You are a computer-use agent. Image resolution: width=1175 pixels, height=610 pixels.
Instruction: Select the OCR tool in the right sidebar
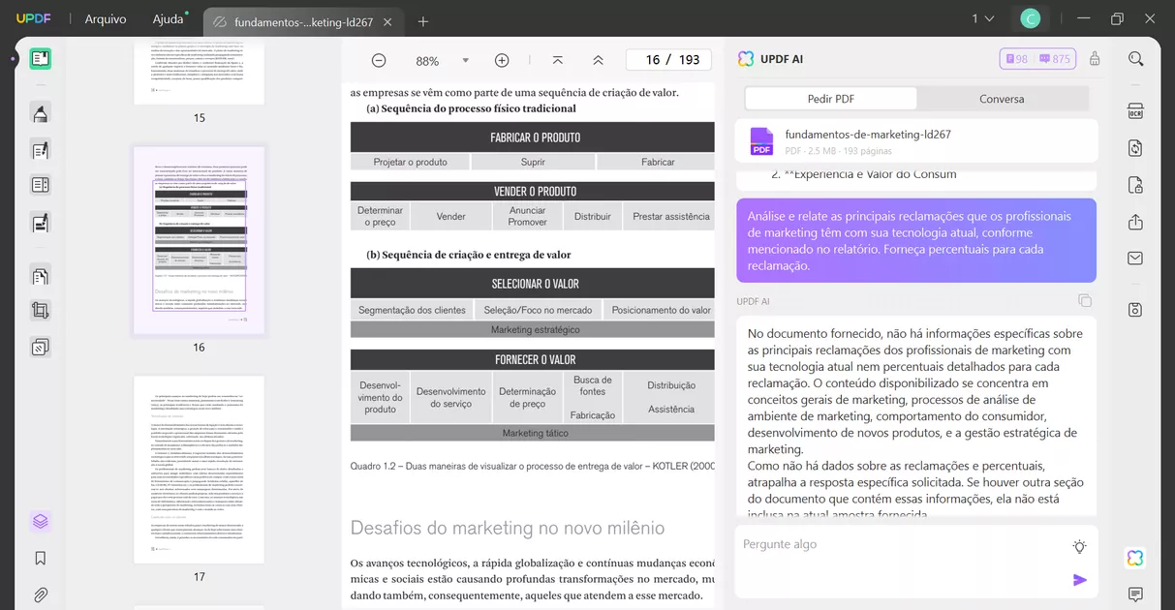1135,111
